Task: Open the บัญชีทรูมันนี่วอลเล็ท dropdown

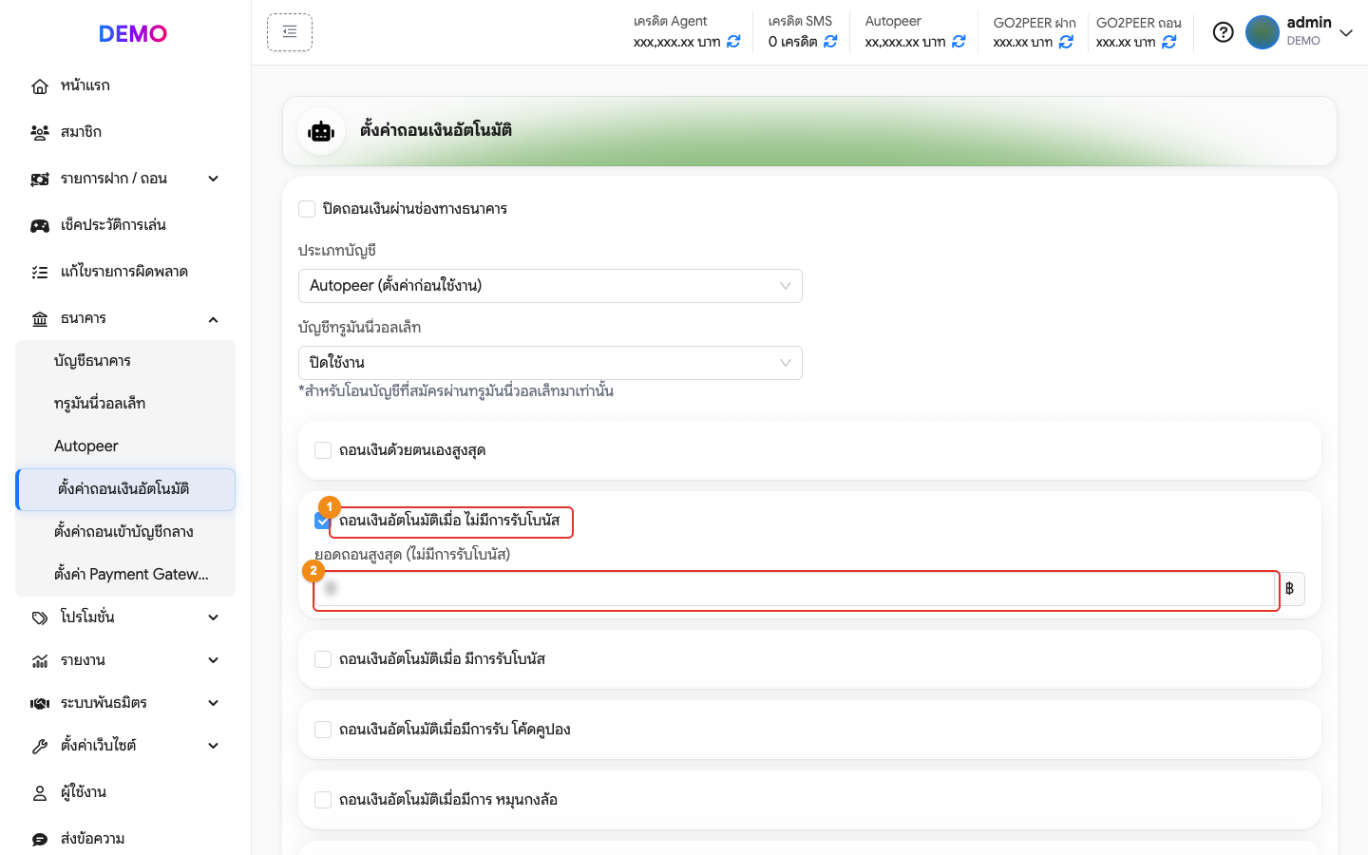Action: point(550,363)
